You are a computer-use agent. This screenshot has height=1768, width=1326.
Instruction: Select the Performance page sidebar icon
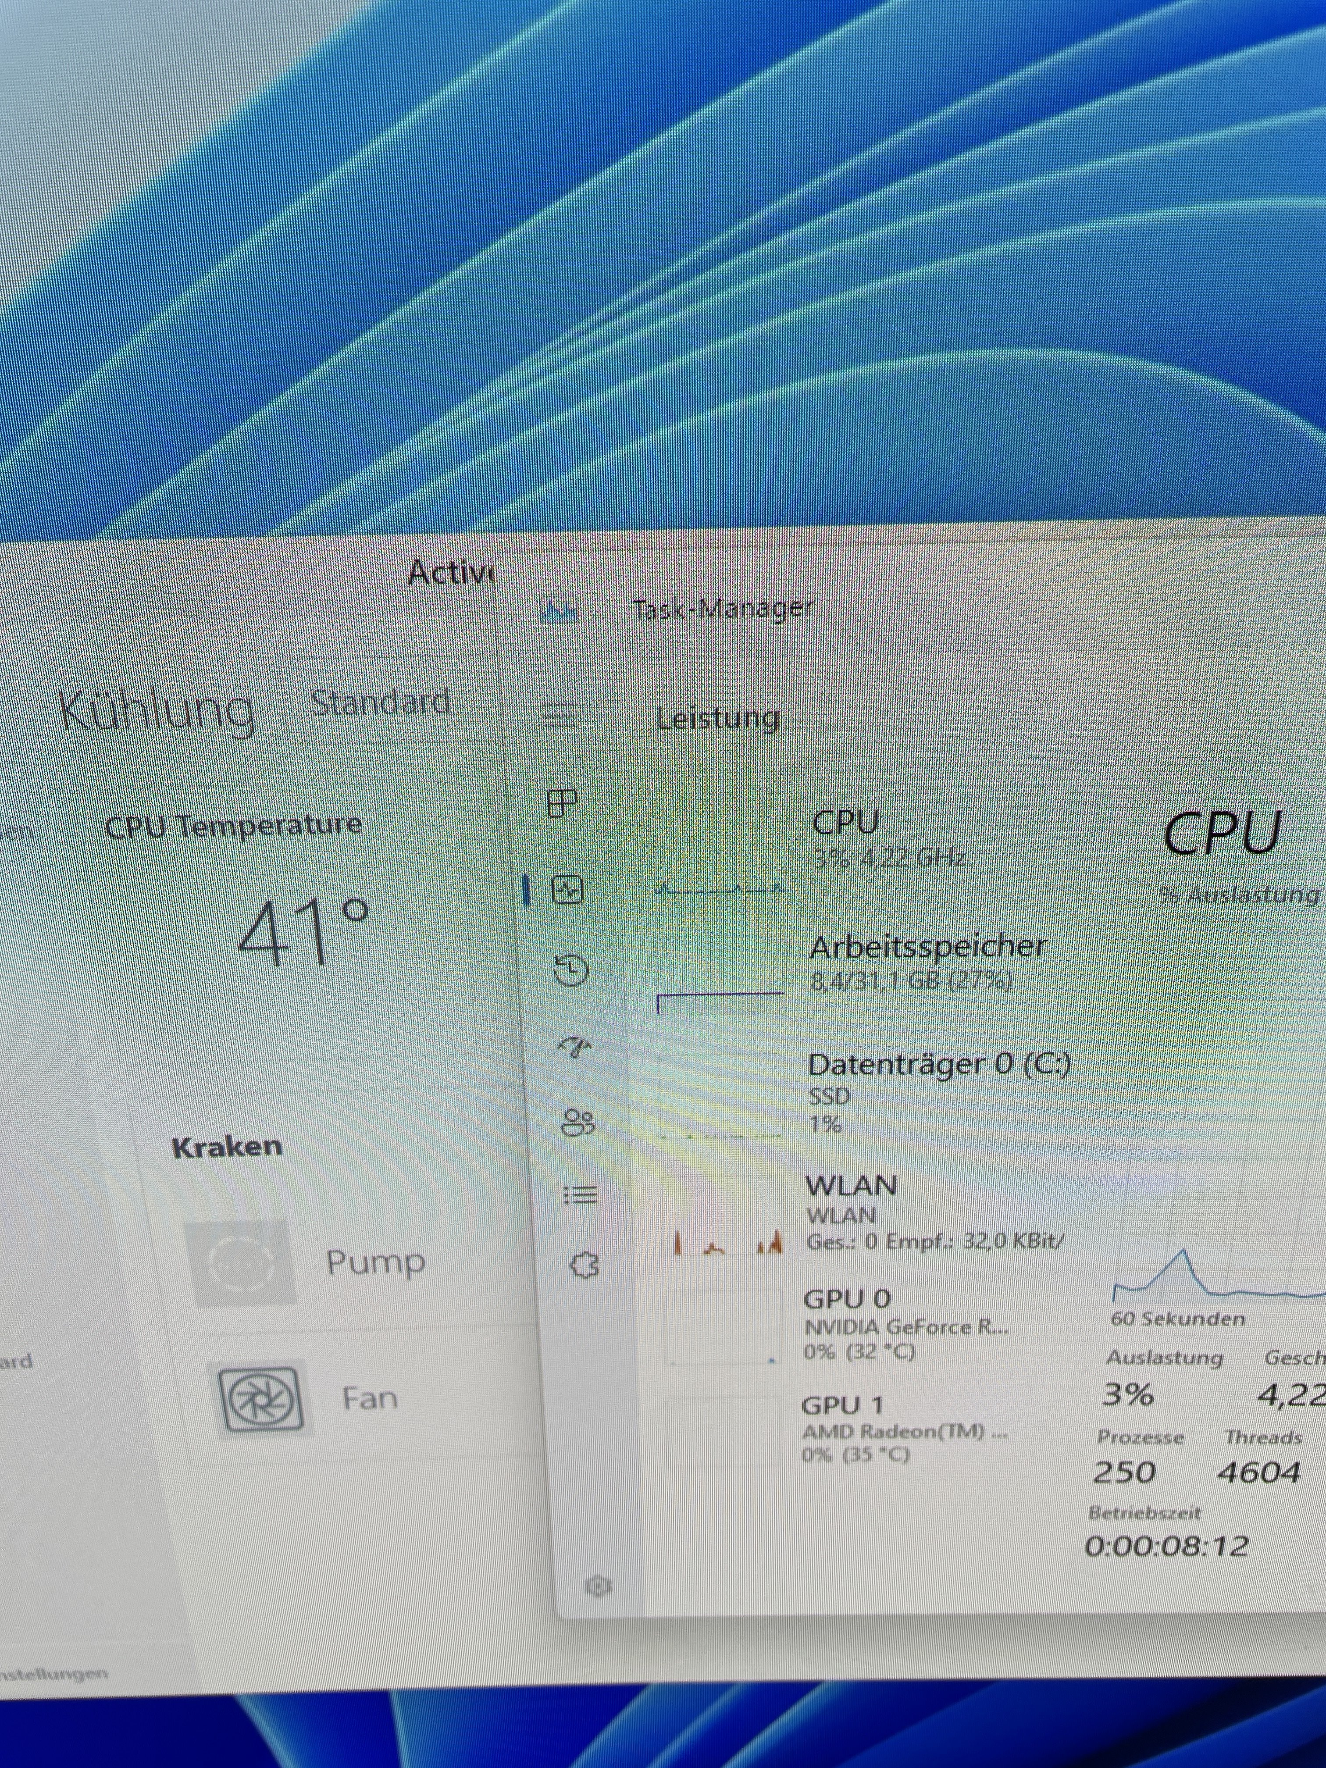tap(567, 890)
